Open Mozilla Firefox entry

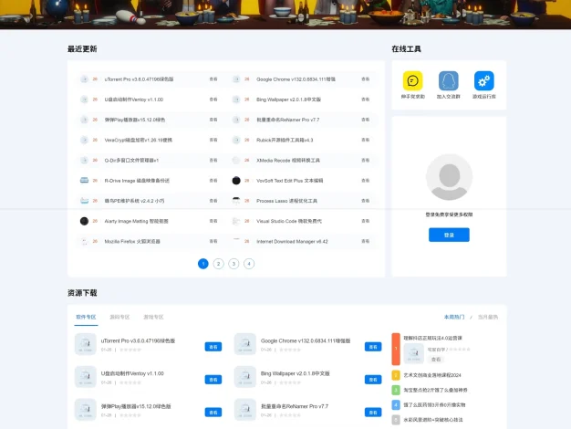pyautogui.click(x=132, y=241)
